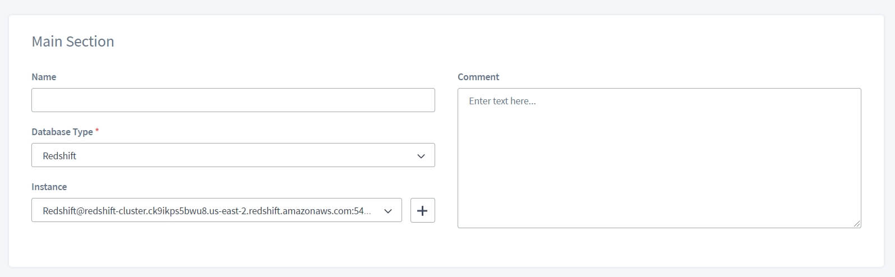Focus the Name input field
Image resolution: width=895 pixels, height=277 pixels.
tap(233, 100)
